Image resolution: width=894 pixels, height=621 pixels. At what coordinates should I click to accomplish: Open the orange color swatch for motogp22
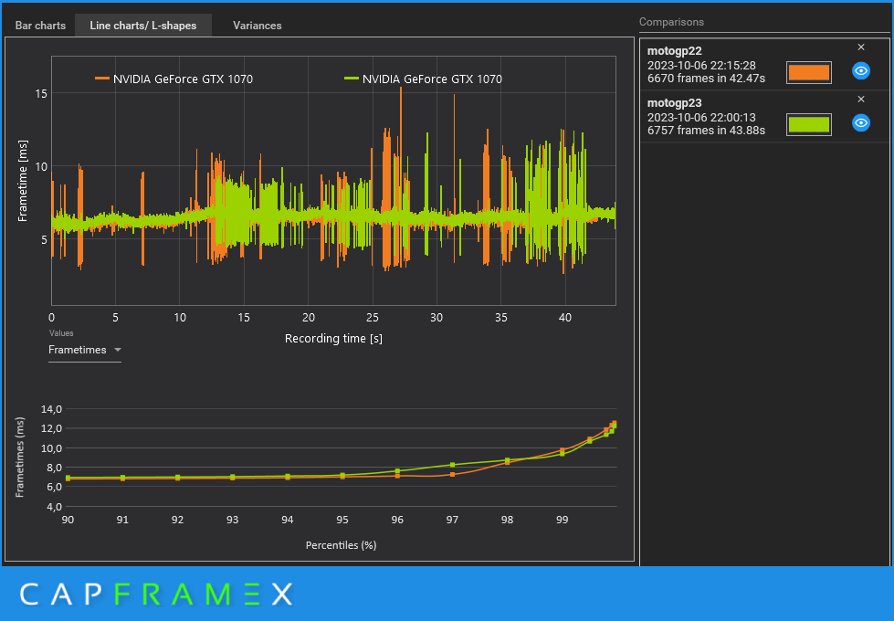coord(808,72)
